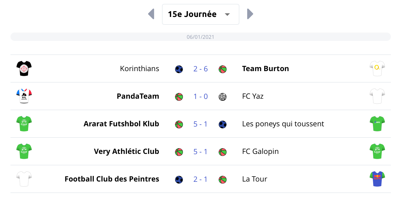Click PandaTeam FFL jersey icon
This screenshot has width=399, height=200.
[x=24, y=96]
